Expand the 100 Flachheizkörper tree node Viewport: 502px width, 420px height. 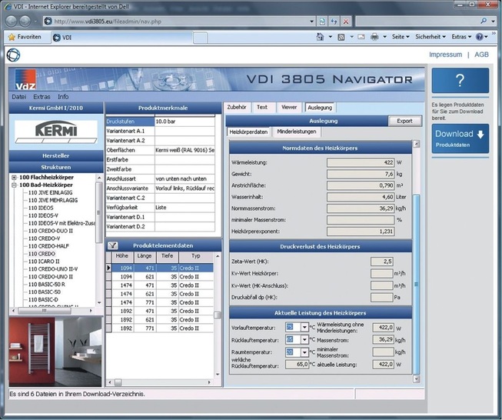[x=14, y=177]
